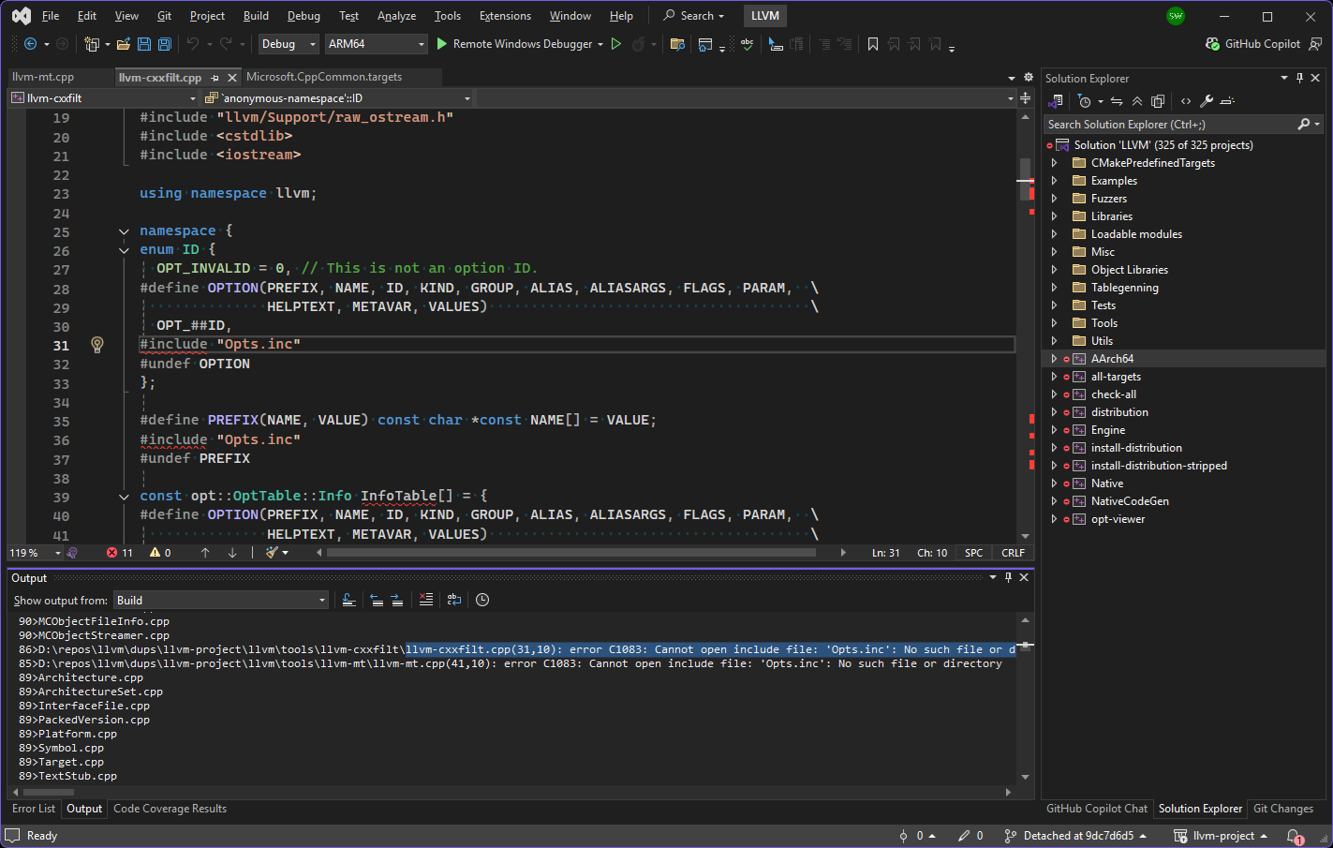1333x848 pixels.
Task: Click Clear All in Output toolbar
Action: [426, 600]
